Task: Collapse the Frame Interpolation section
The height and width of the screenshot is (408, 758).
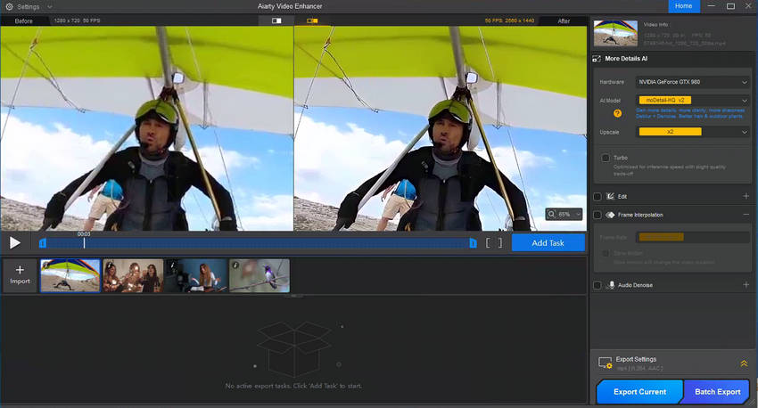Action: 746,215
